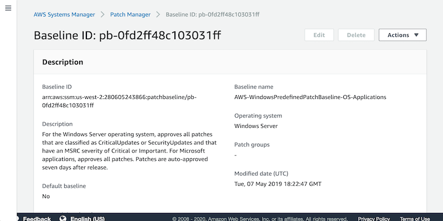Choose English (US) language selector
Viewport: 443px width, 221px height.
(87, 218)
